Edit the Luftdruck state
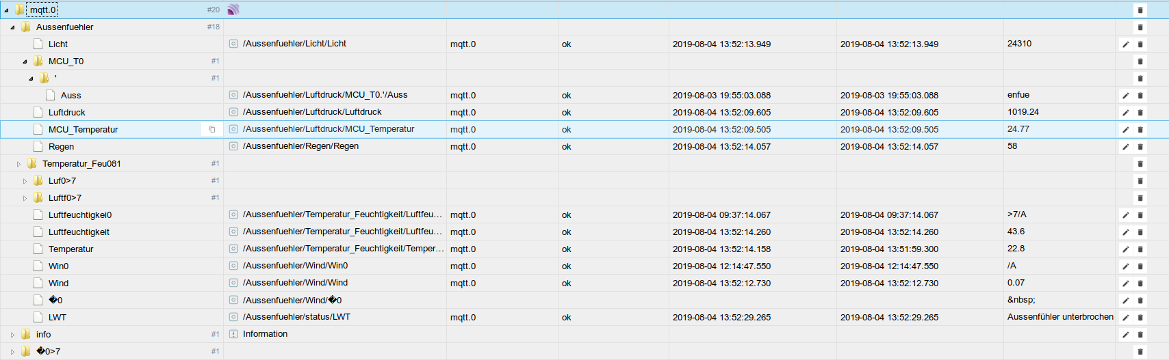The image size is (1169, 360). (1125, 113)
